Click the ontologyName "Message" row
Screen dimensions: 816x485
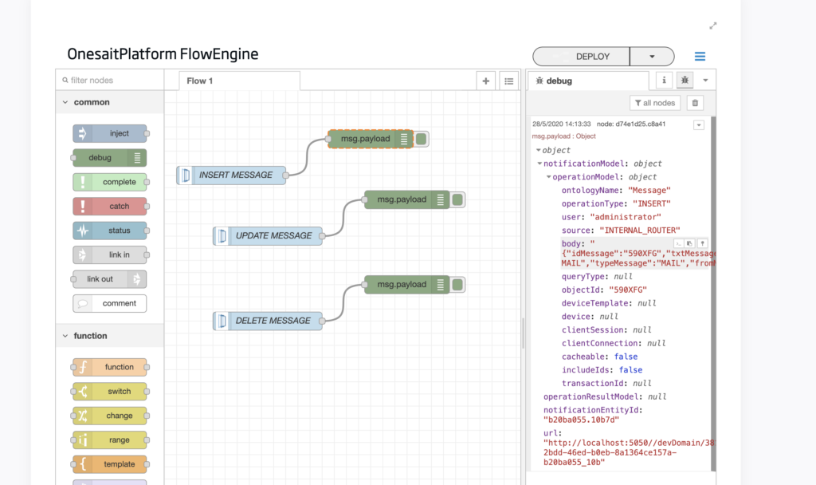click(x=616, y=191)
